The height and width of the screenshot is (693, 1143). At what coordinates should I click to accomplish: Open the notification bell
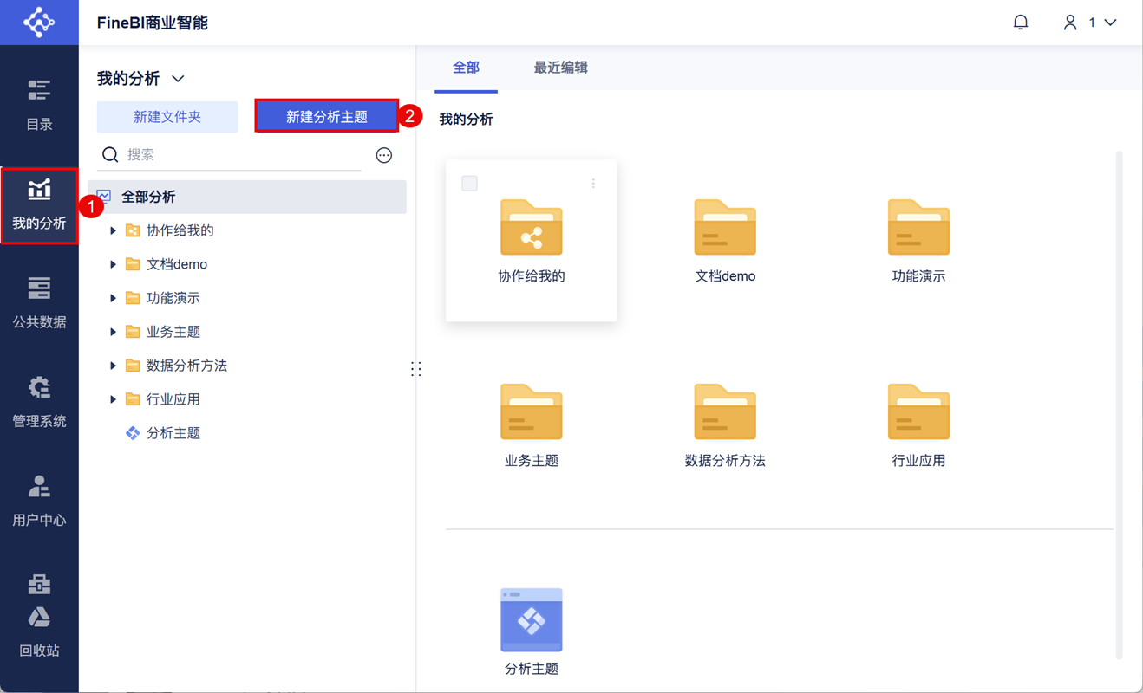1021,22
